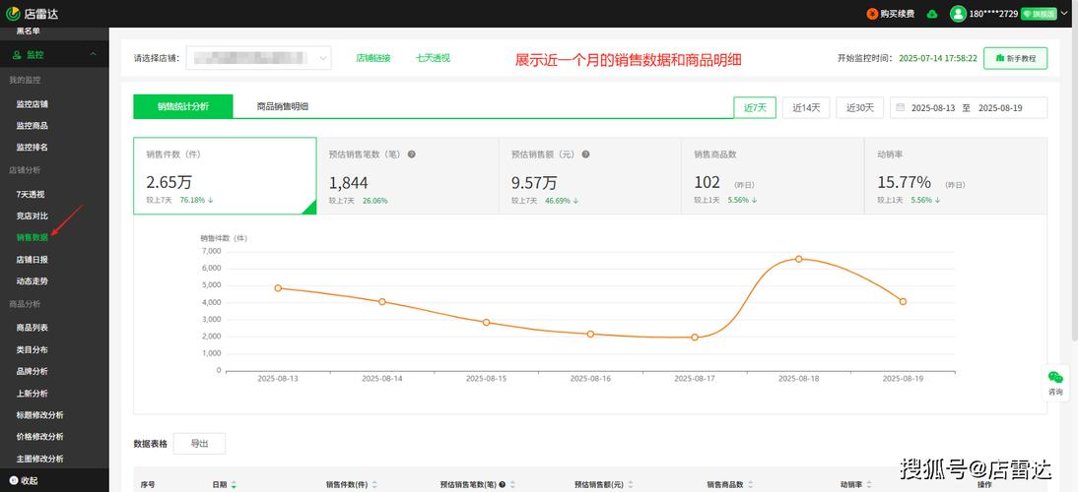Select the 预估销售笔数 metric card
The image size is (1078, 492).
click(408, 176)
